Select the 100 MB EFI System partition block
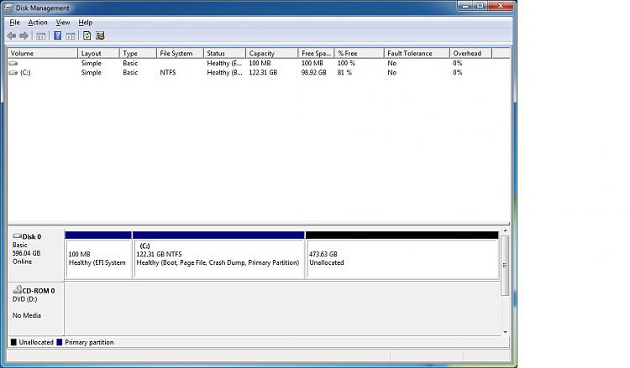 [x=98, y=255]
